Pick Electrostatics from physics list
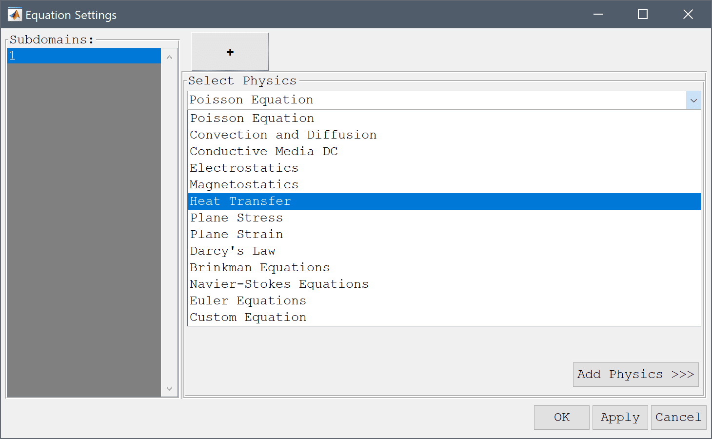The width and height of the screenshot is (712, 439). [x=444, y=168]
